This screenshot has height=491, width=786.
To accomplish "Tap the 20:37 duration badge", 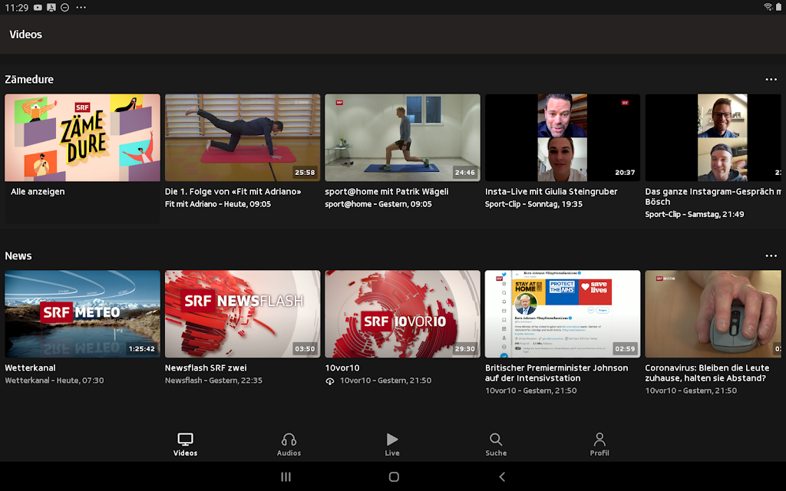I will [x=625, y=173].
